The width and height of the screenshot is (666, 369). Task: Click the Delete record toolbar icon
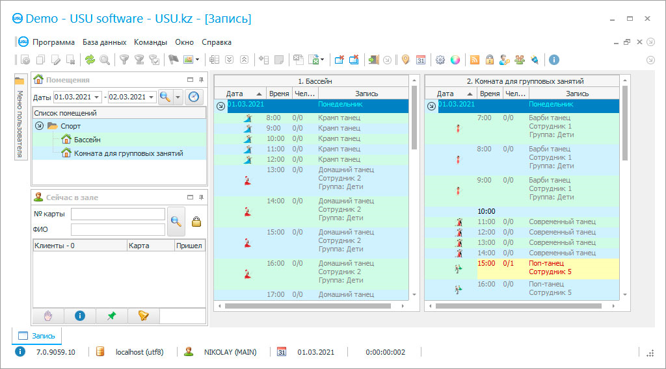(x=71, y=60)
